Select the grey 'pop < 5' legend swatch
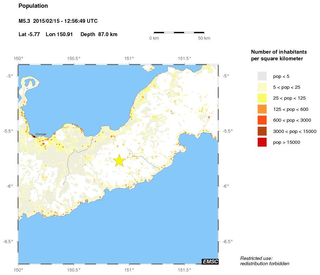 (x=262, y=76)
